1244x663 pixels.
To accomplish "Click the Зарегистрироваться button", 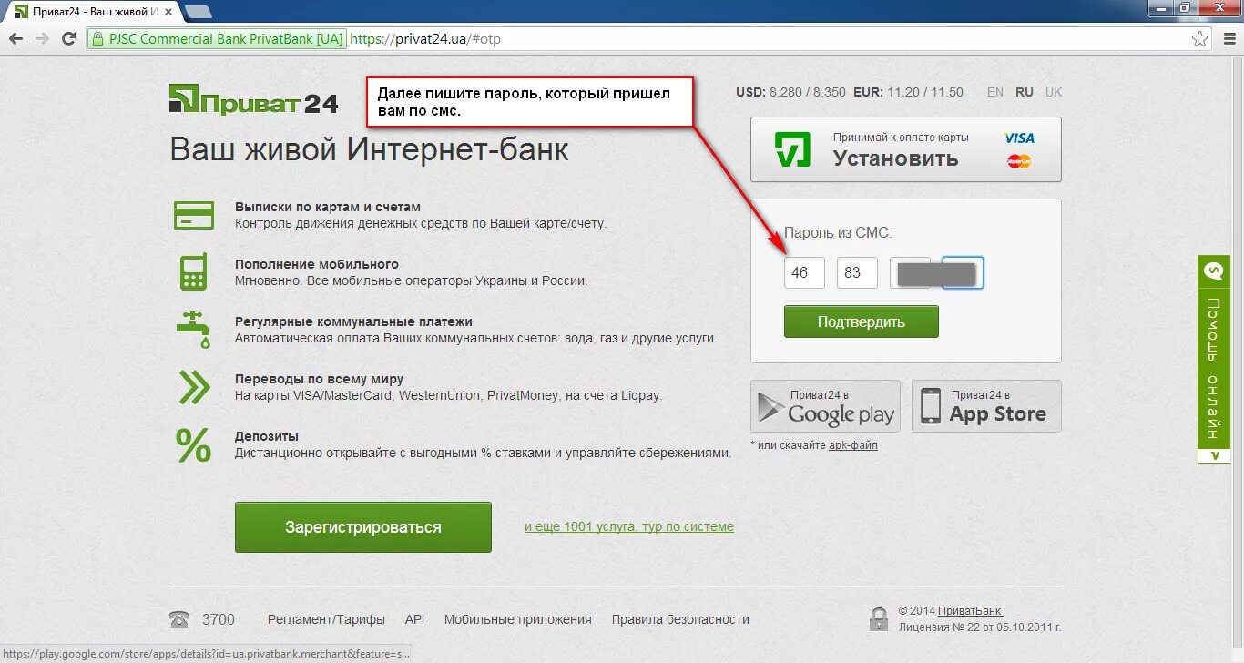I will [363, 527].
